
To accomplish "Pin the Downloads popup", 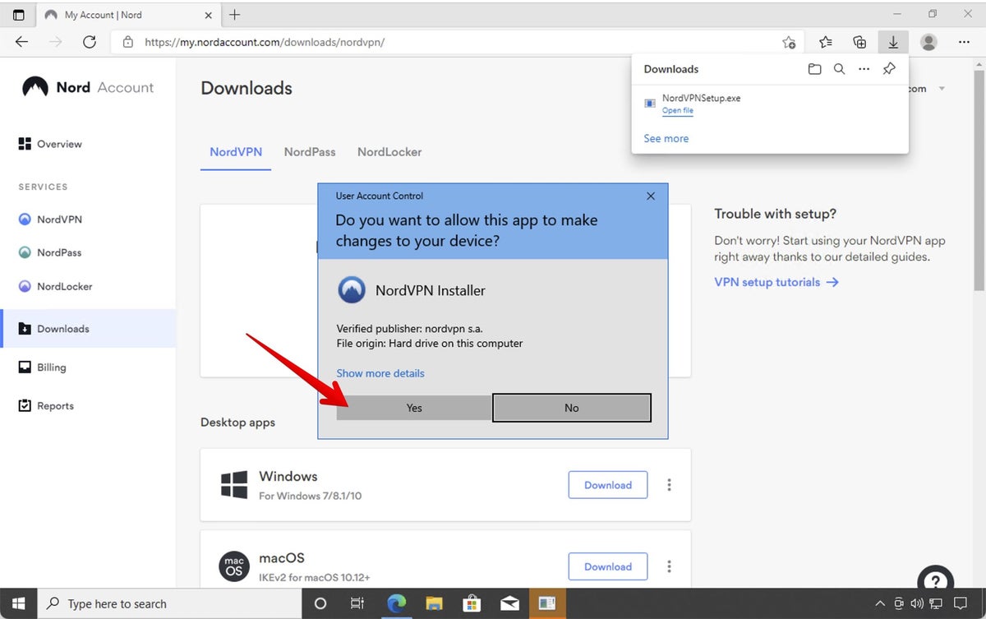I will coord(889,69).
